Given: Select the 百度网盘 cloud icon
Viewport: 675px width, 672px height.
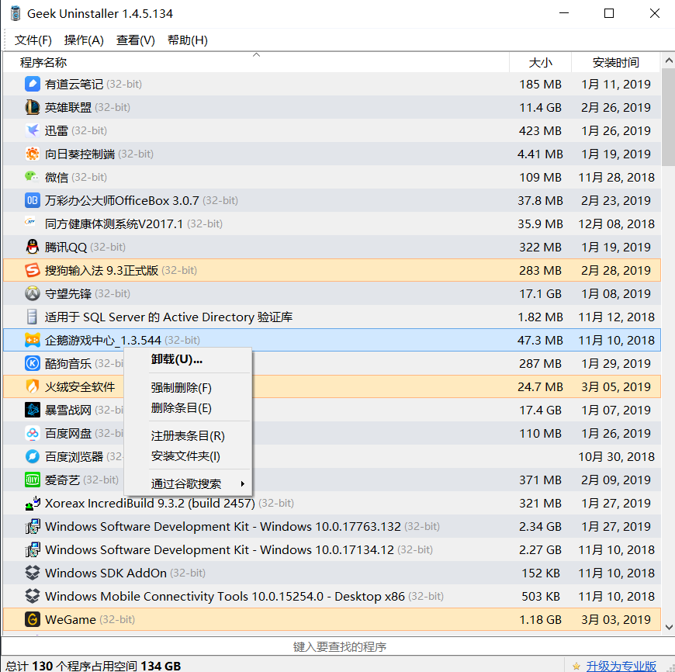Looking at the screenshot, I should point(33,433).
